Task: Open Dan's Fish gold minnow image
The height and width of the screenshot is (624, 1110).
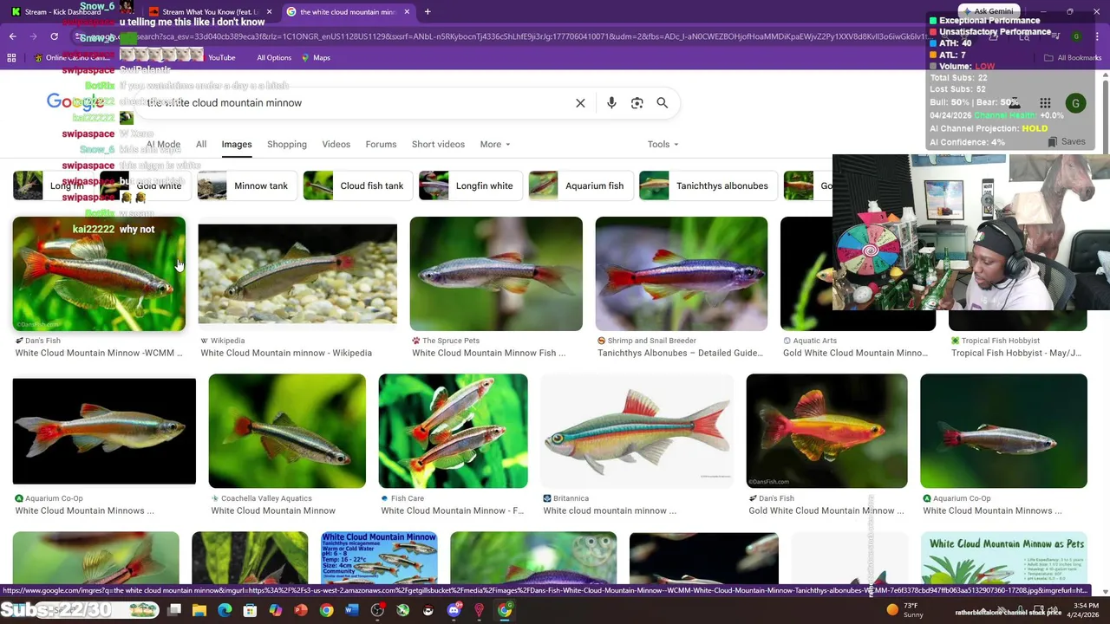Action: (827, 431)
